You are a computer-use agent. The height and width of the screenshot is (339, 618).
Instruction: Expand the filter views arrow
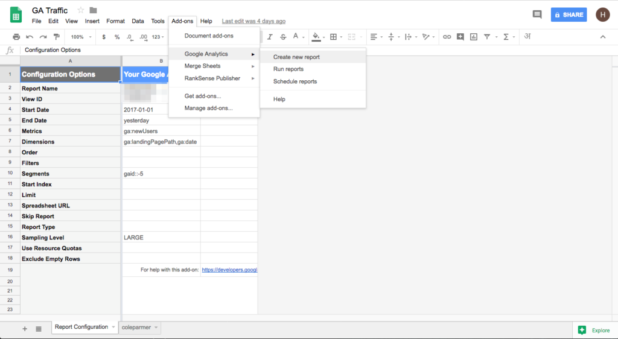pyautogui.click(x=496, y=37)
